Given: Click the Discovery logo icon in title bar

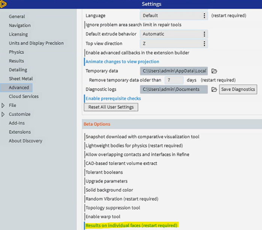Looking at the screenshot, I should (x=3, y=4).
